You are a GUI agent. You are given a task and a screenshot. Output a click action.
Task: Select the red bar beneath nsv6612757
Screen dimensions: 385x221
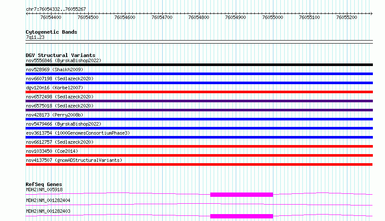(199, 146)
